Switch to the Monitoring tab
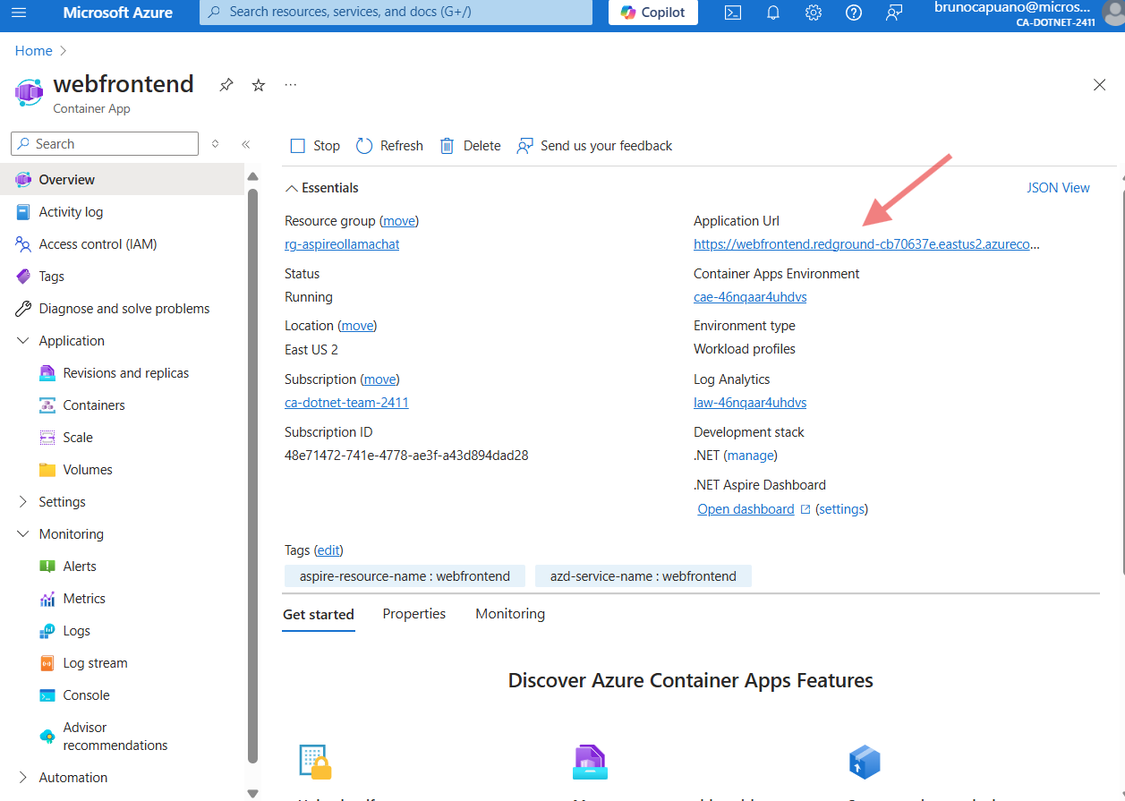The image size is (1125, 801). click(x=510, y=614)
